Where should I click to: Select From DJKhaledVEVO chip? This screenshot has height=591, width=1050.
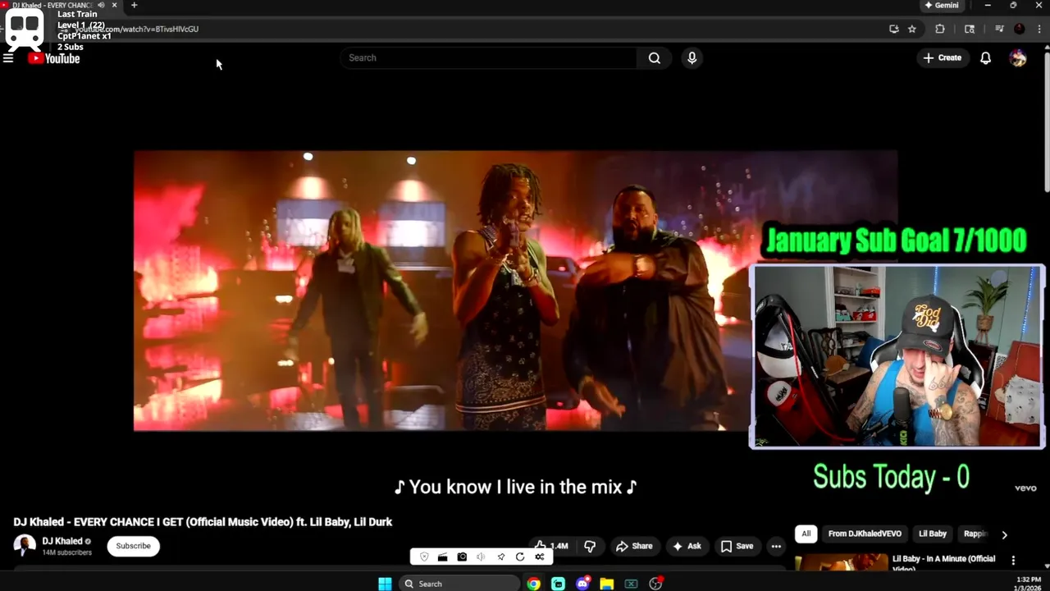tap(865, 534)
